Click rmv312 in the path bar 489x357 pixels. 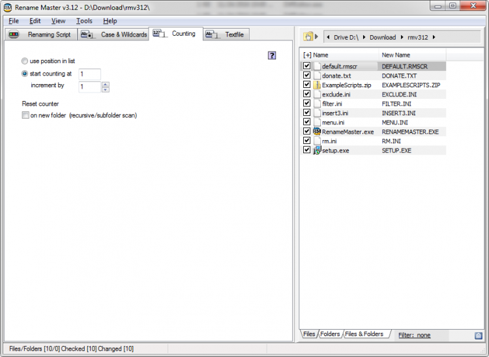(417, 37)
